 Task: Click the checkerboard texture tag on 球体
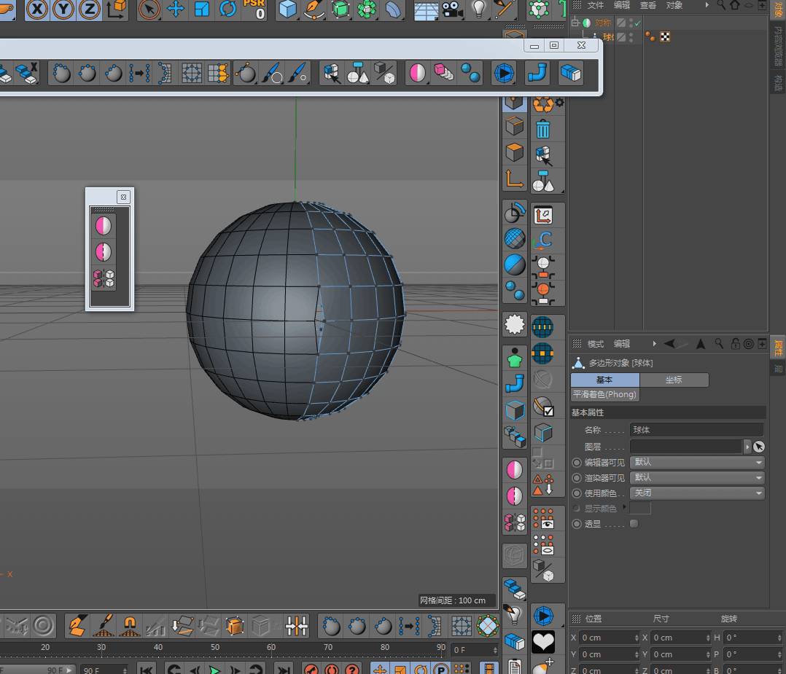click(665, 36)
